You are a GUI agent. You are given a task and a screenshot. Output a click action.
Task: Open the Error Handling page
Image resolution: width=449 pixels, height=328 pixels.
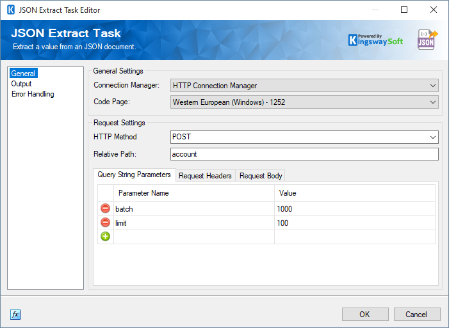coord(33,94)
